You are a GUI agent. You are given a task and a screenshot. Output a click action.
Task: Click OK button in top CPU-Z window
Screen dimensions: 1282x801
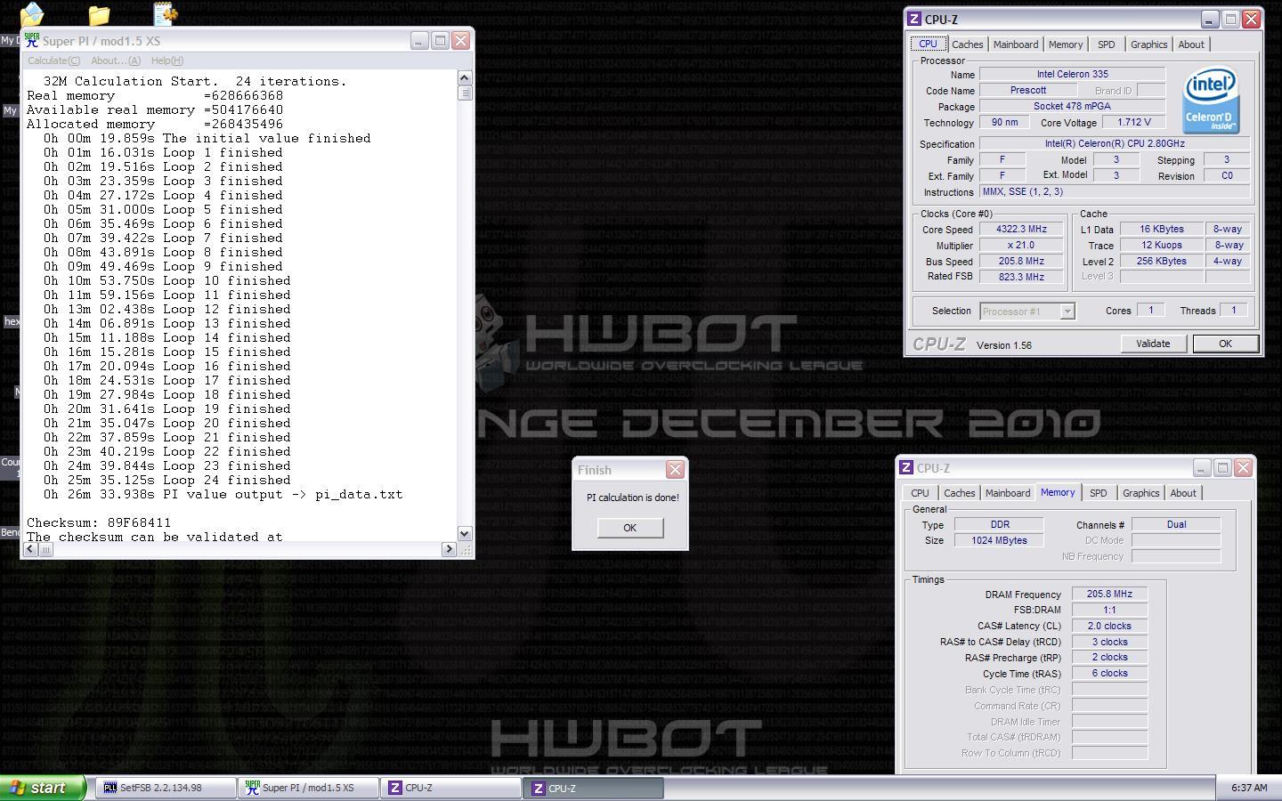pyautogui.click(x=1225, y=344)
